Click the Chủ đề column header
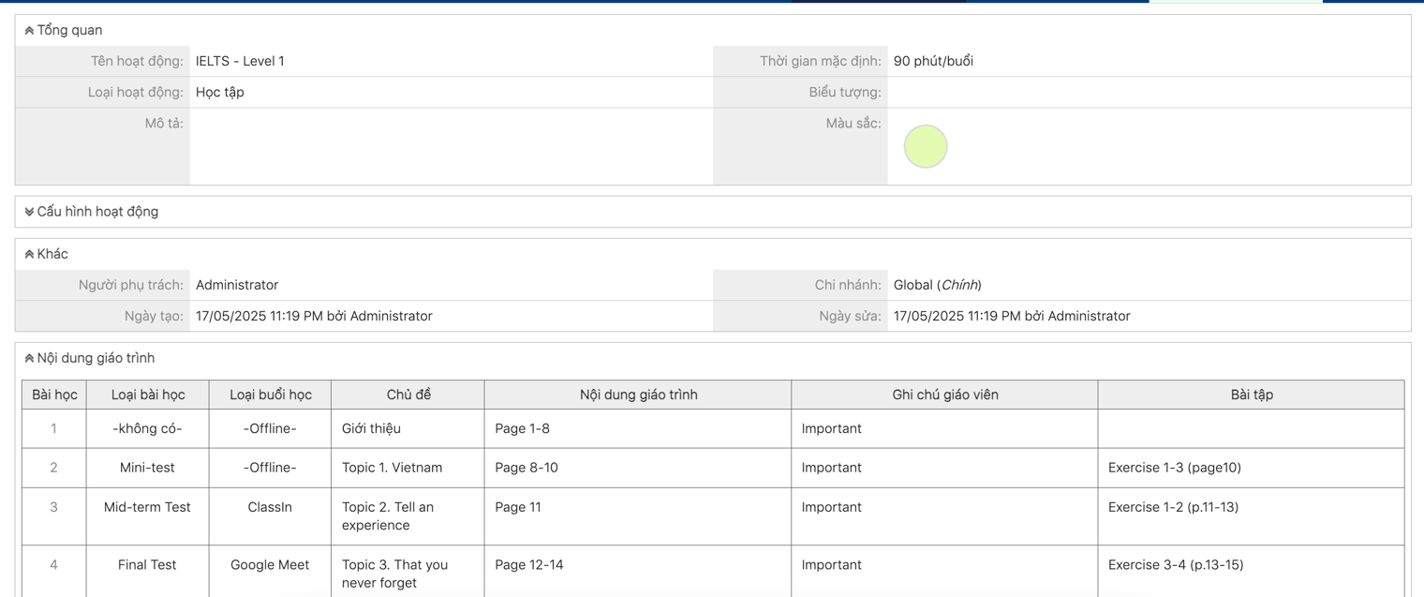The width and height of the screenshot is (1424, 597). tap(408, 395)
